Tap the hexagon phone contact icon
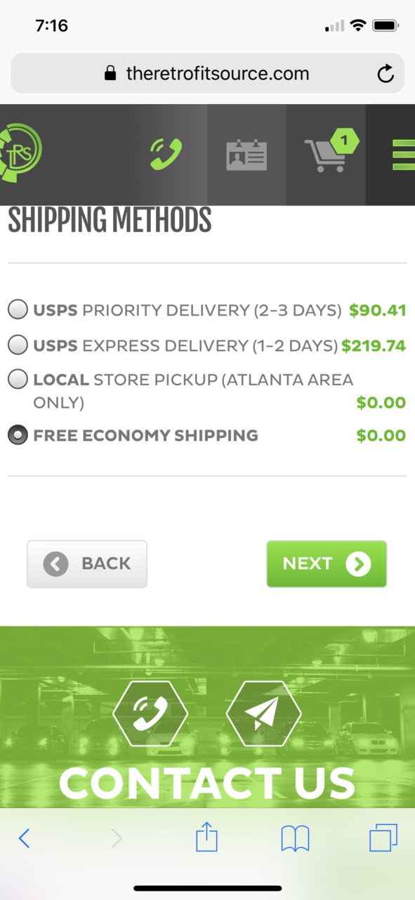The image size is (415, 900). pyautogui.click(x=150, y=713)
